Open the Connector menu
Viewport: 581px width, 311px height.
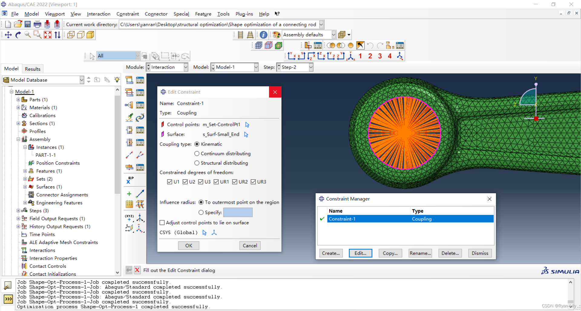pyautogui.click(x=156, y=14)
